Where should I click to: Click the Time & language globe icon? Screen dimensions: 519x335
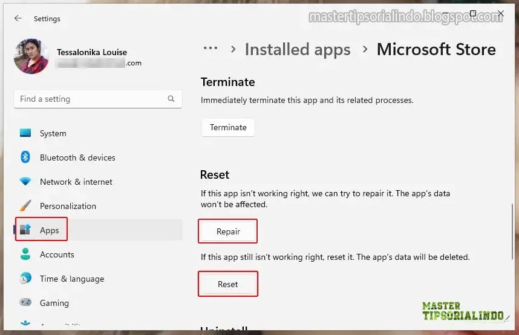coord(25,278)
